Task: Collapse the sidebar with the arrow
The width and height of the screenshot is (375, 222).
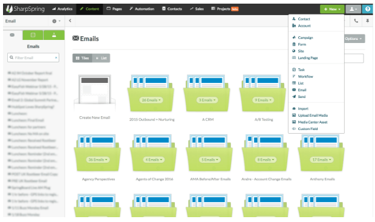Action: pos(70,21)
